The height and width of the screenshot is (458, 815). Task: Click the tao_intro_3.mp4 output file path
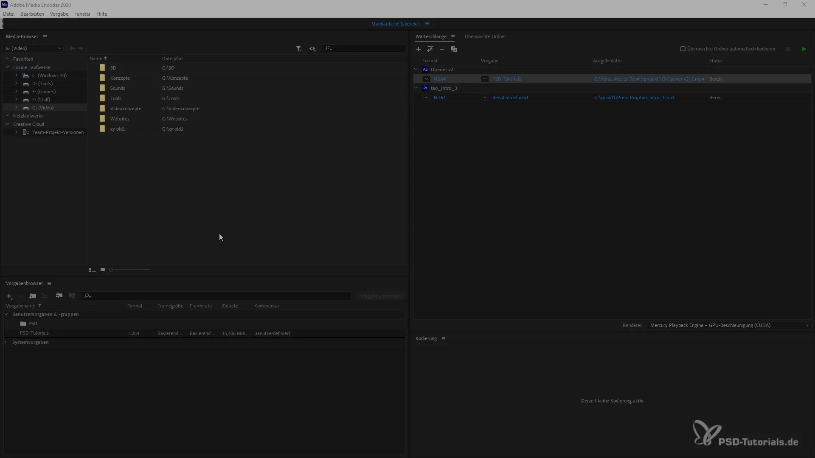634,98
